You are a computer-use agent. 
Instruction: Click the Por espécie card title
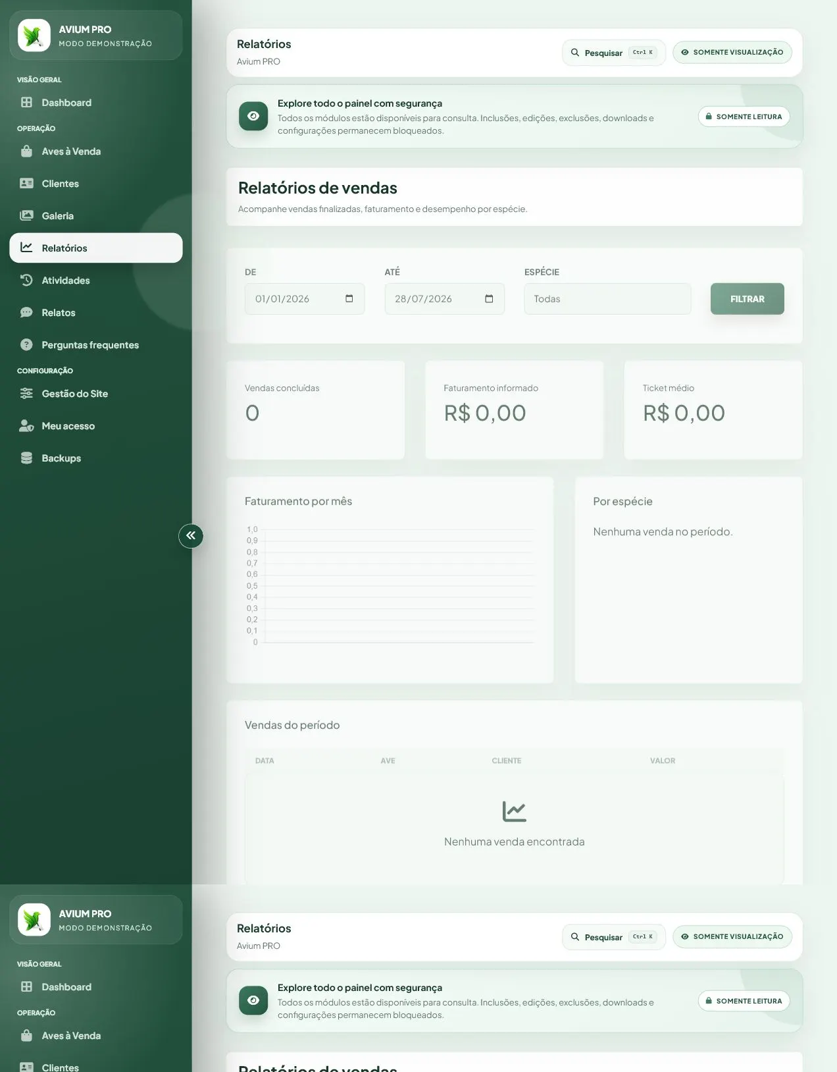pos(622,501)
